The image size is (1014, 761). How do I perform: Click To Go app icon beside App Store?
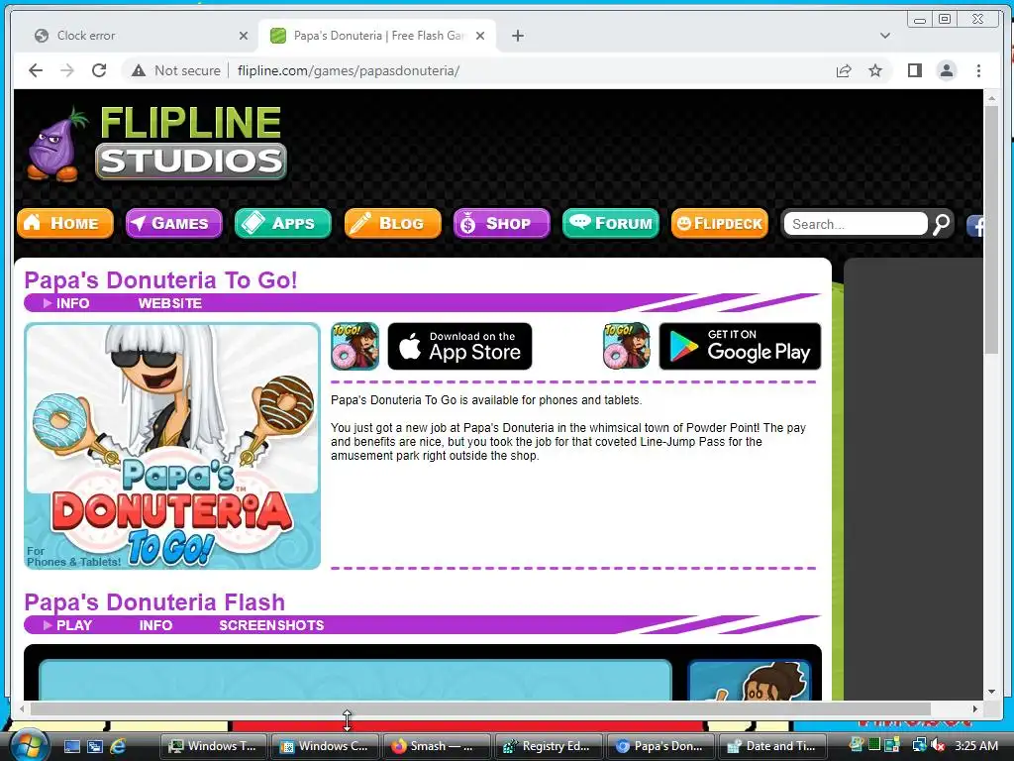pos(355,346)
